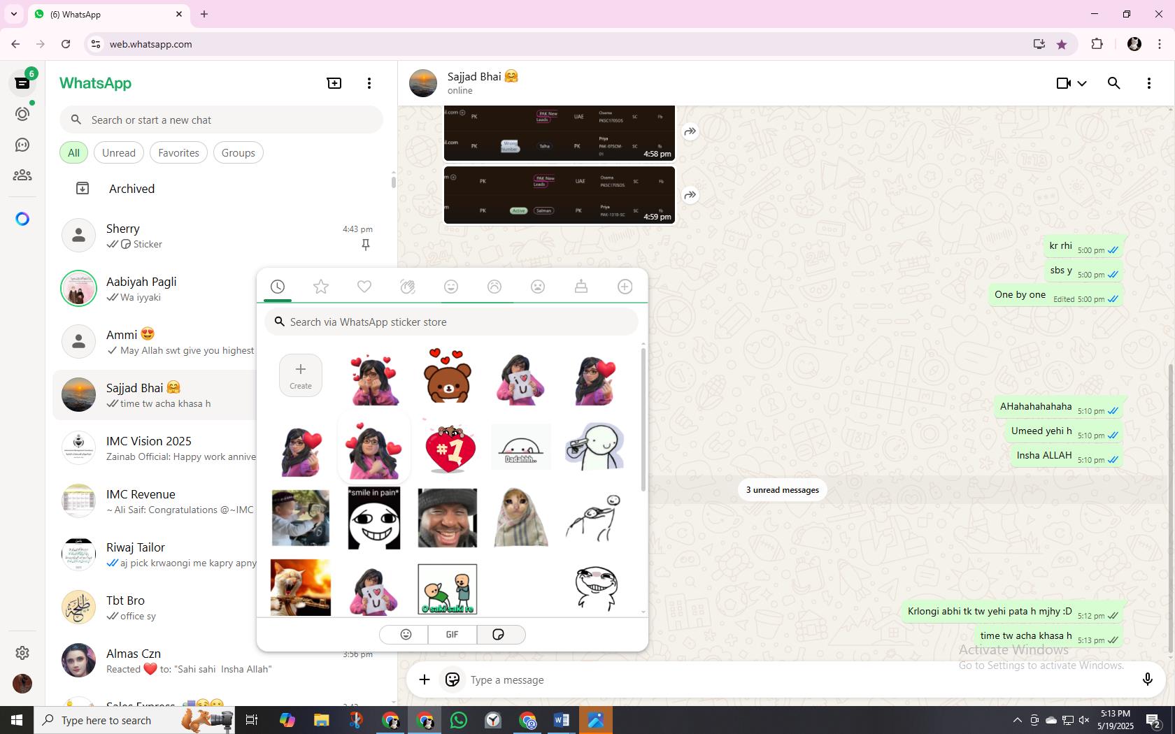Open the Almas Czn chat
Image resolution: width=1175 pixels, height=734 pixels.
pos(221,661)
